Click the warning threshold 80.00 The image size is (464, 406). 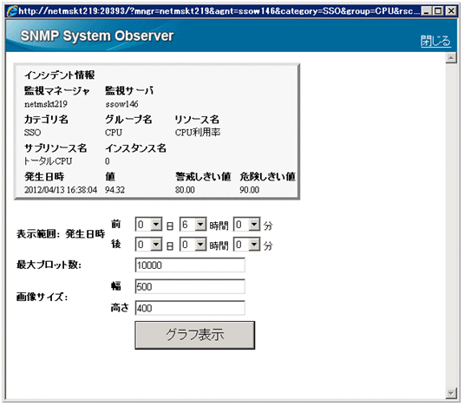(185, 190)
